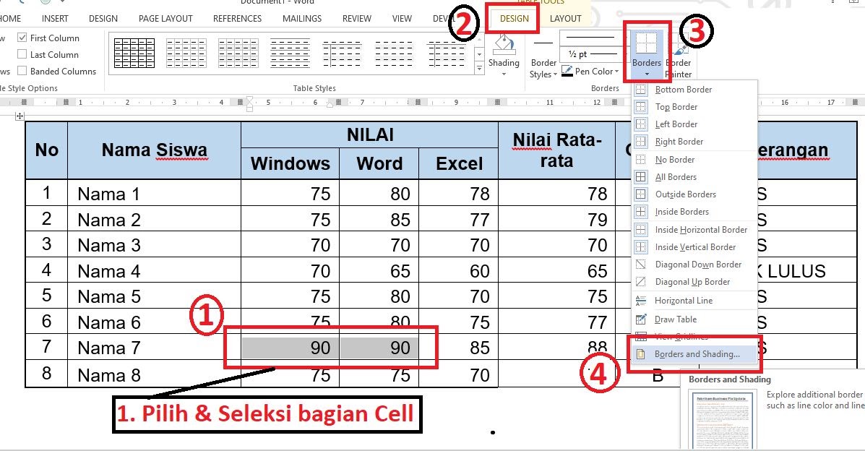
Task: Toggle the Last Column checkbox
Action: 23,54
